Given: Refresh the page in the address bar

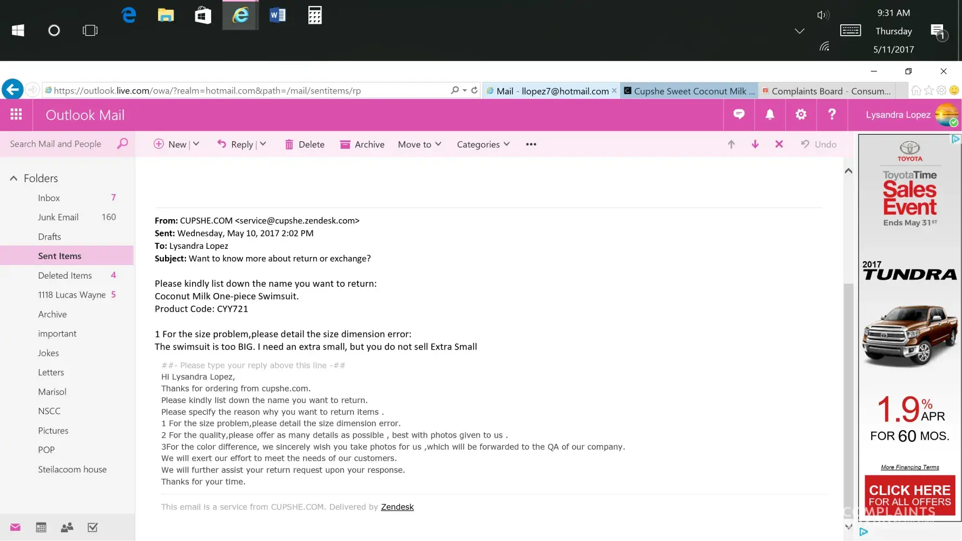Looking at the screenshot, I should click(x=475, y=90).
